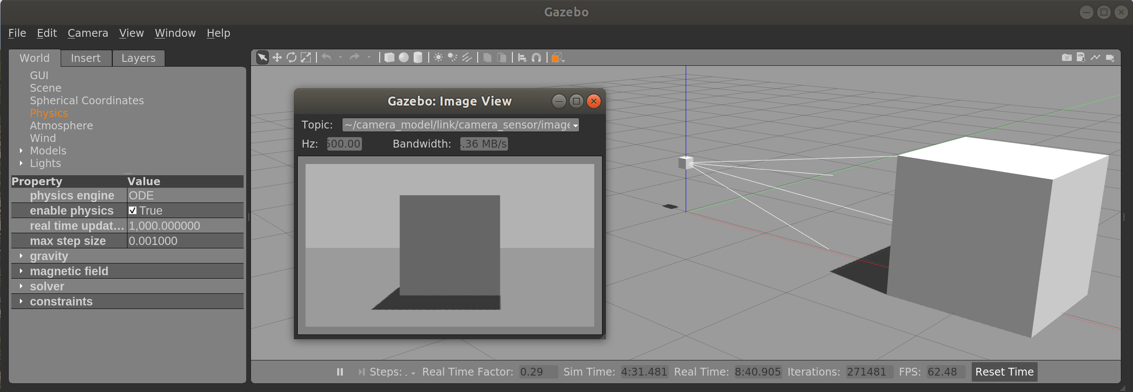Image resolution: width=1133 pixels, height=392 pixels.
Task: Choose the selection mode arrow tool
Action: click(x=262, y=58)
